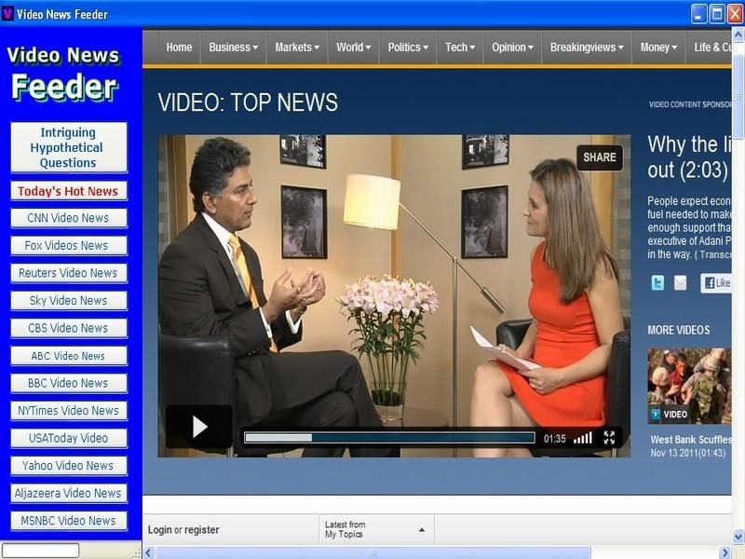Click the VIDEO: TOP NEWS heading
Viewport: 745px width, 559px height.
pos(248,102)
